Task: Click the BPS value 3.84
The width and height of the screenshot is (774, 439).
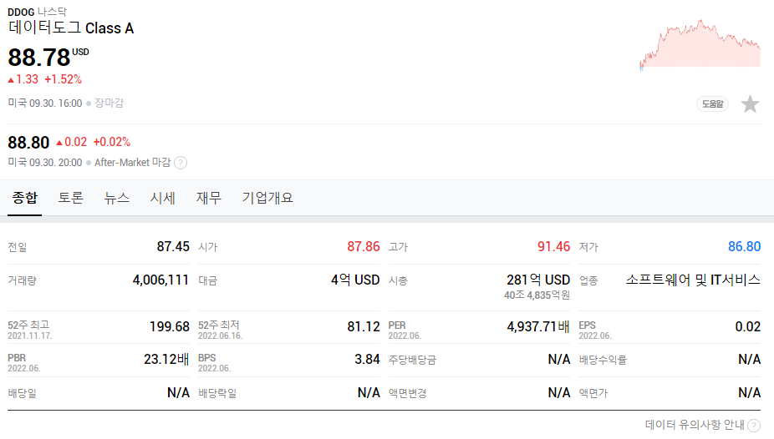Action: [367, 359]
